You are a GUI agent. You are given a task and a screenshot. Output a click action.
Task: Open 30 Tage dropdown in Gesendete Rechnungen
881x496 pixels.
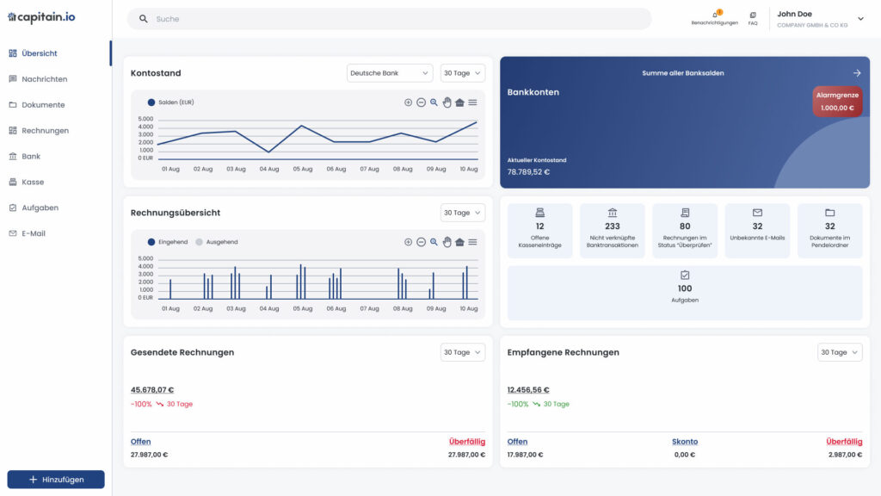pos(462,352)
